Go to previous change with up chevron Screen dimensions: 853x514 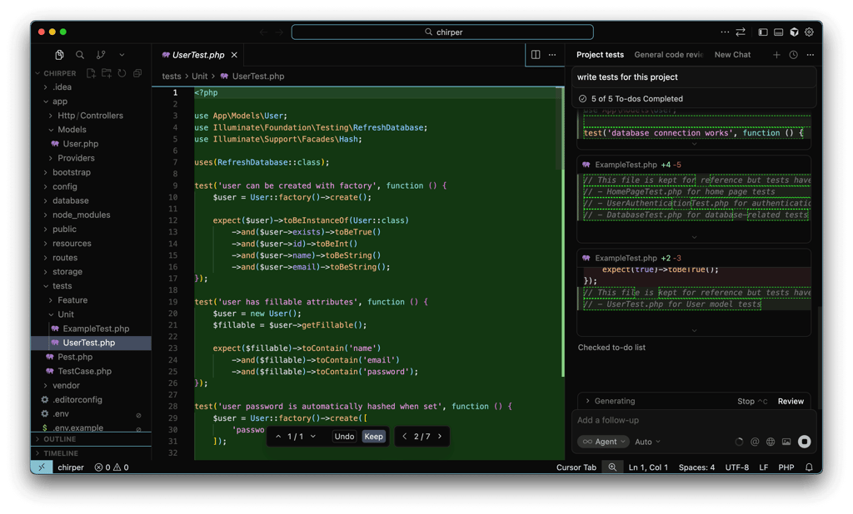point(278,437)
